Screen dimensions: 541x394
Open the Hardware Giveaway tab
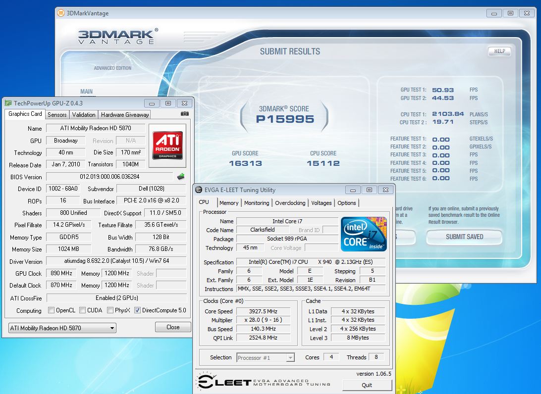click(124, 115)
